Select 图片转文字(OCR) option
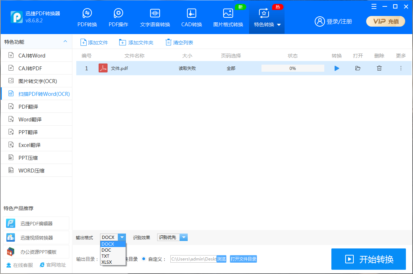Viewport: 413px width, 274px height. [37, 81]
